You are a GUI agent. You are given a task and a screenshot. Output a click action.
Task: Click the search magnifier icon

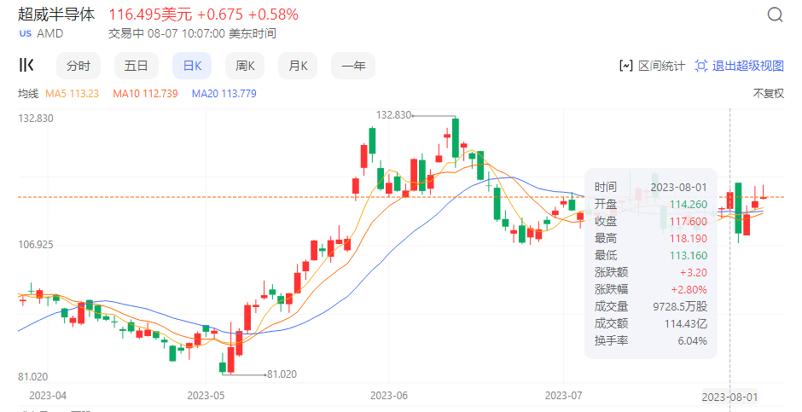[775, 15]
